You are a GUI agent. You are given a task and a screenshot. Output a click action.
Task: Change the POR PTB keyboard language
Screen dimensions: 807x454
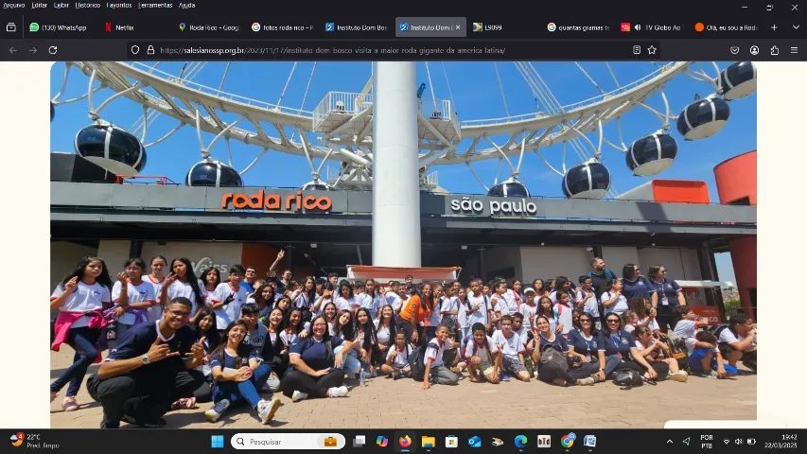click(707, 442)
